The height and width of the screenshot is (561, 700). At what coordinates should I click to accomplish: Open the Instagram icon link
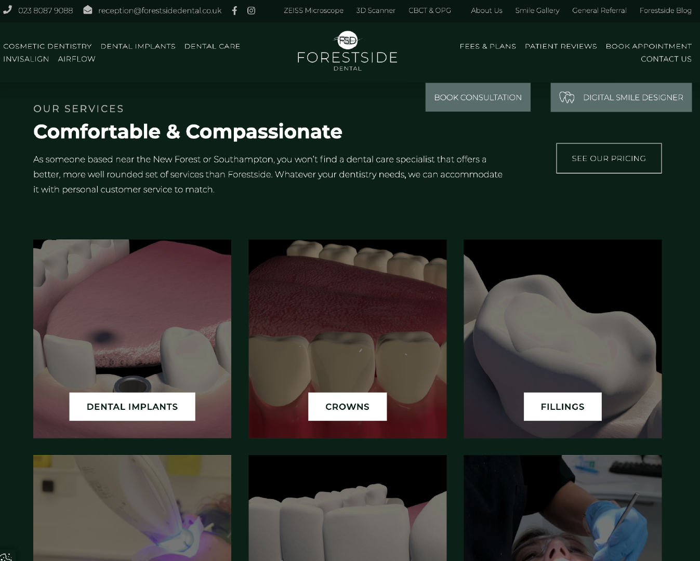(251, 10)
